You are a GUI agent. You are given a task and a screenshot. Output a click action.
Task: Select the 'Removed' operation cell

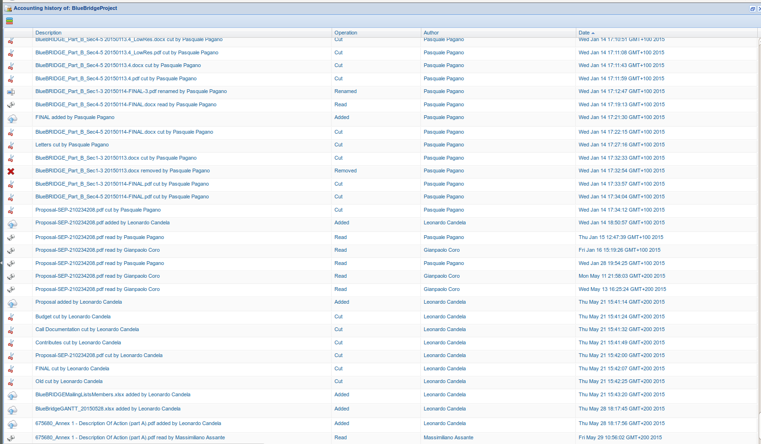pyautogui.click(x=345, y=171)
